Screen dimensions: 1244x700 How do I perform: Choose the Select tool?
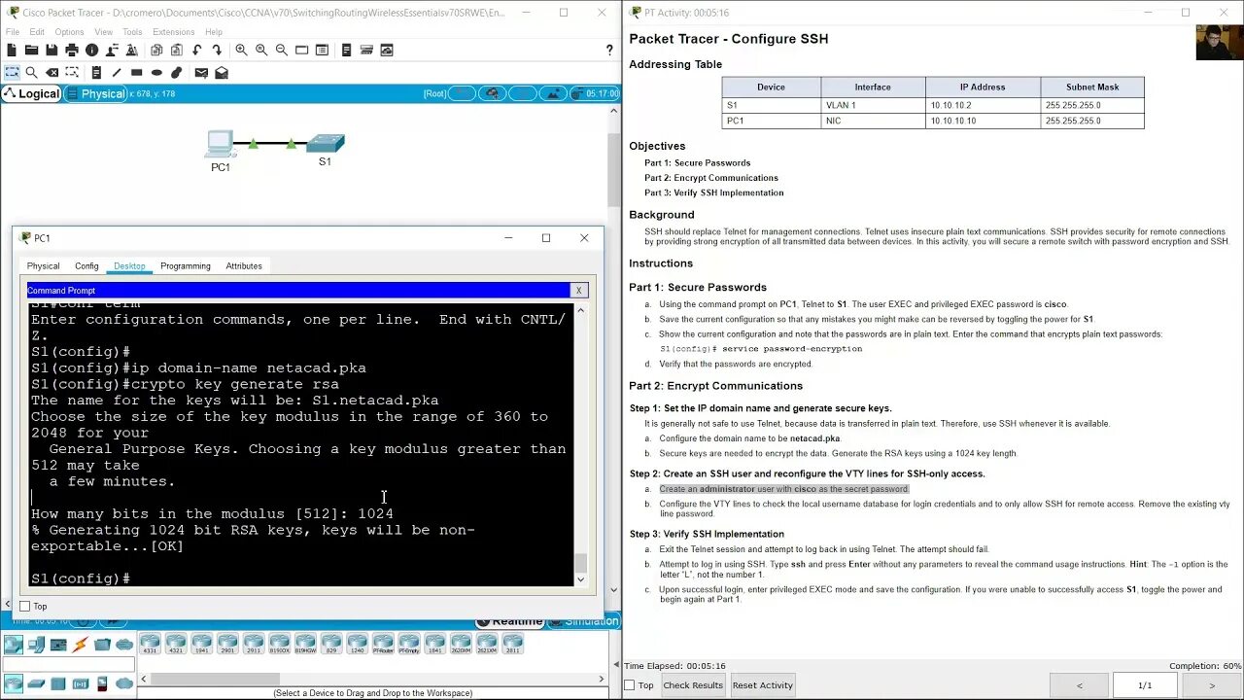click(12, 72)
